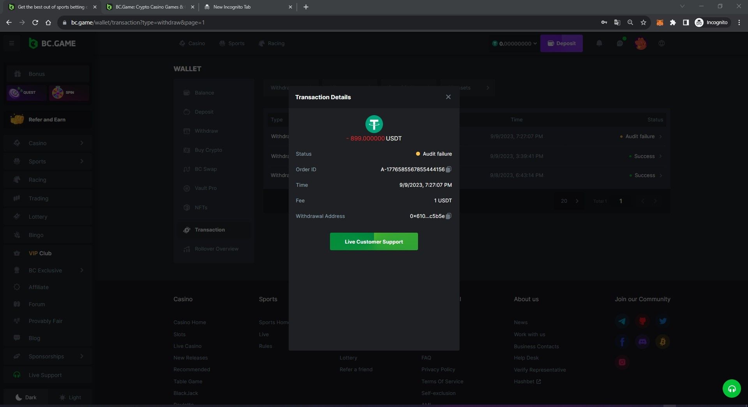Open Affiliate from the sidebar
Image resolution: width=748 pixels, height=407 pixels.
click(x=48, y=287)
